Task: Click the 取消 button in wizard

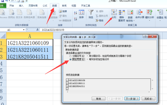Action: tap(99, 99)
